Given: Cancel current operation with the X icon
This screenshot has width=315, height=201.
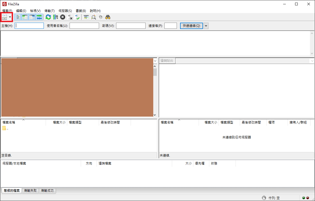Looking at the screenshot, I should click(62, 17).
